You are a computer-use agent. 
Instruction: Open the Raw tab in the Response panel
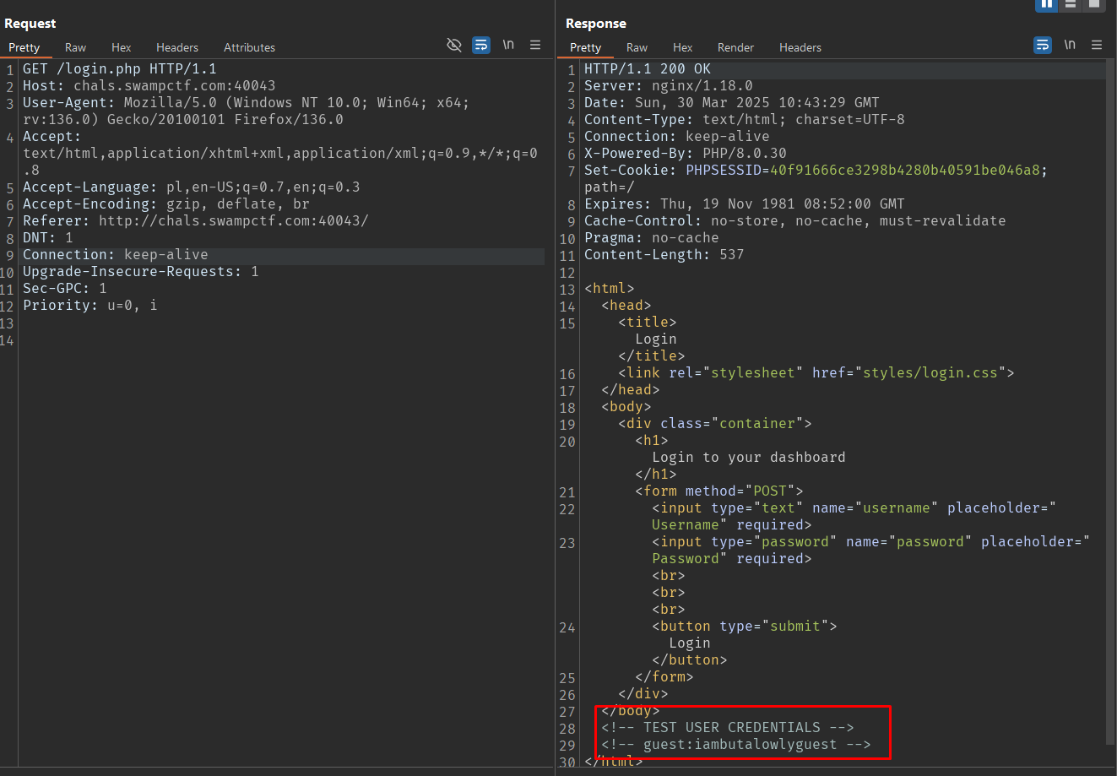637,47
